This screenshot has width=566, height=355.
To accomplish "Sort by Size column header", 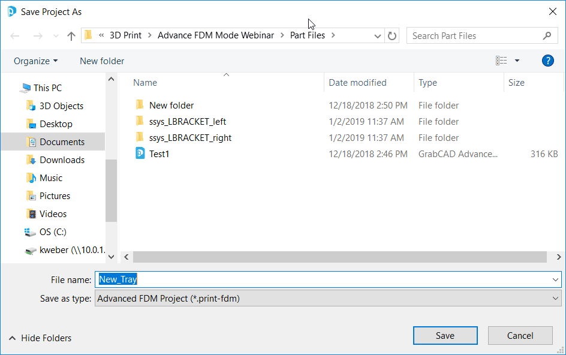I will point(516,83).
